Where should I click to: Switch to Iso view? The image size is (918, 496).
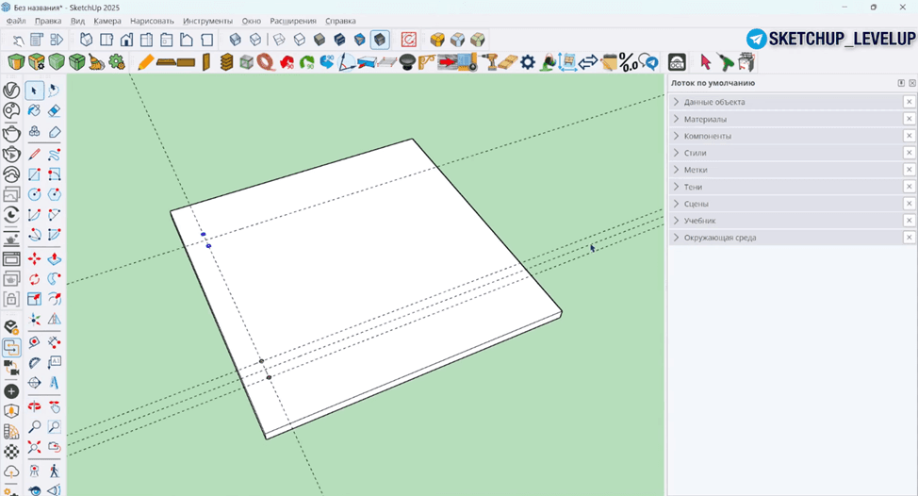[x=87, y=40]
